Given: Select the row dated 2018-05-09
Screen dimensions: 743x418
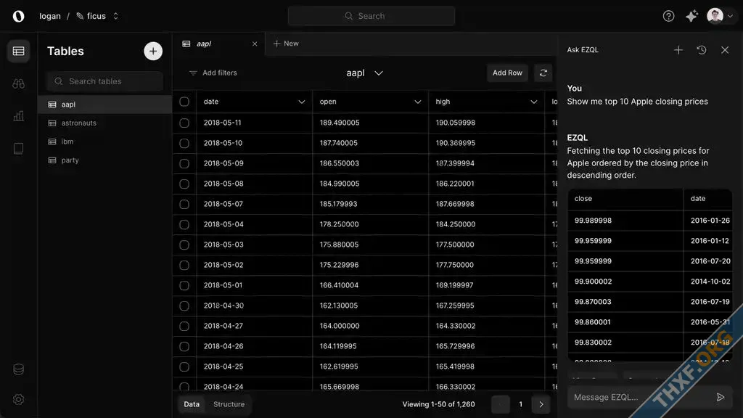Looking at the screenshot, I should (184, 163).
